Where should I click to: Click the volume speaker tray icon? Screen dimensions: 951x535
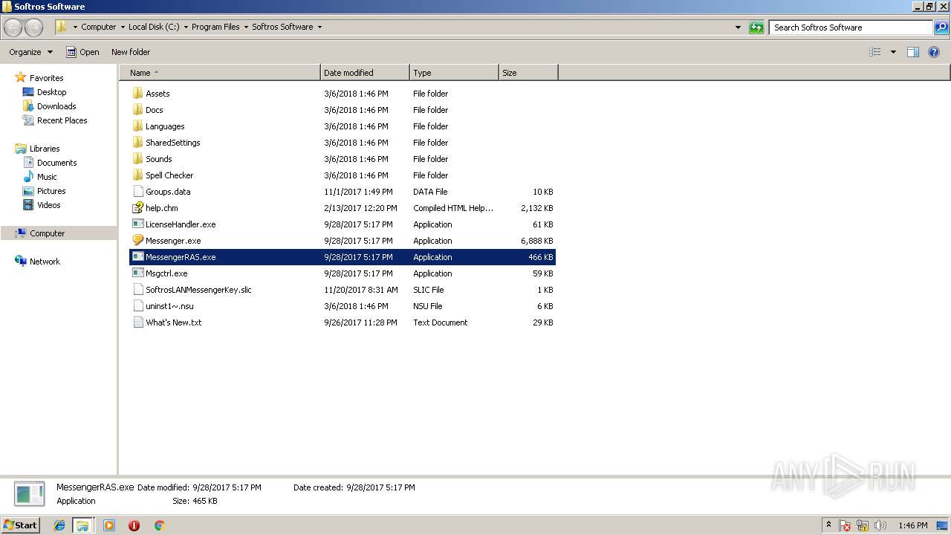tap(880, 525)
